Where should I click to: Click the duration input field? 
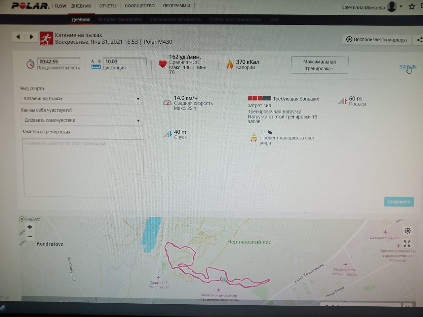pyautogui.click(x=58, y=62)
